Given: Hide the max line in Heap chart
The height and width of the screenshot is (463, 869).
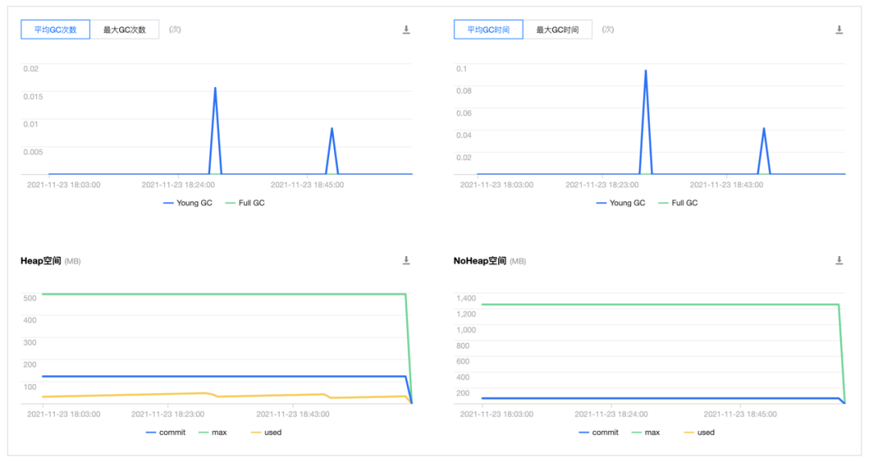Looking at the screenshot, I should tap(212, 432).
